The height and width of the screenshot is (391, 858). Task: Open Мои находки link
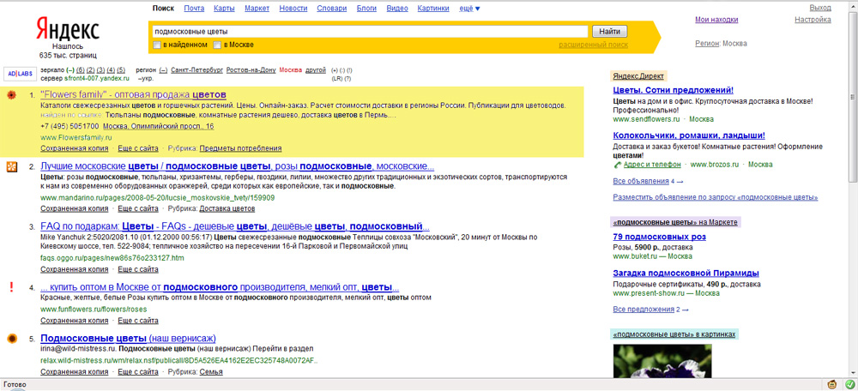[716, 21]
